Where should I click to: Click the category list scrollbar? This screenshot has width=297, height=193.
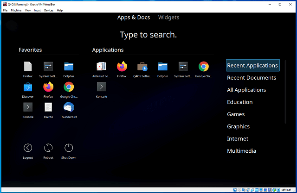point(285,93)
